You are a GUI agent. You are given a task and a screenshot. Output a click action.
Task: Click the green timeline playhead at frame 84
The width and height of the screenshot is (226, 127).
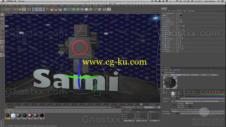(141, 104)
